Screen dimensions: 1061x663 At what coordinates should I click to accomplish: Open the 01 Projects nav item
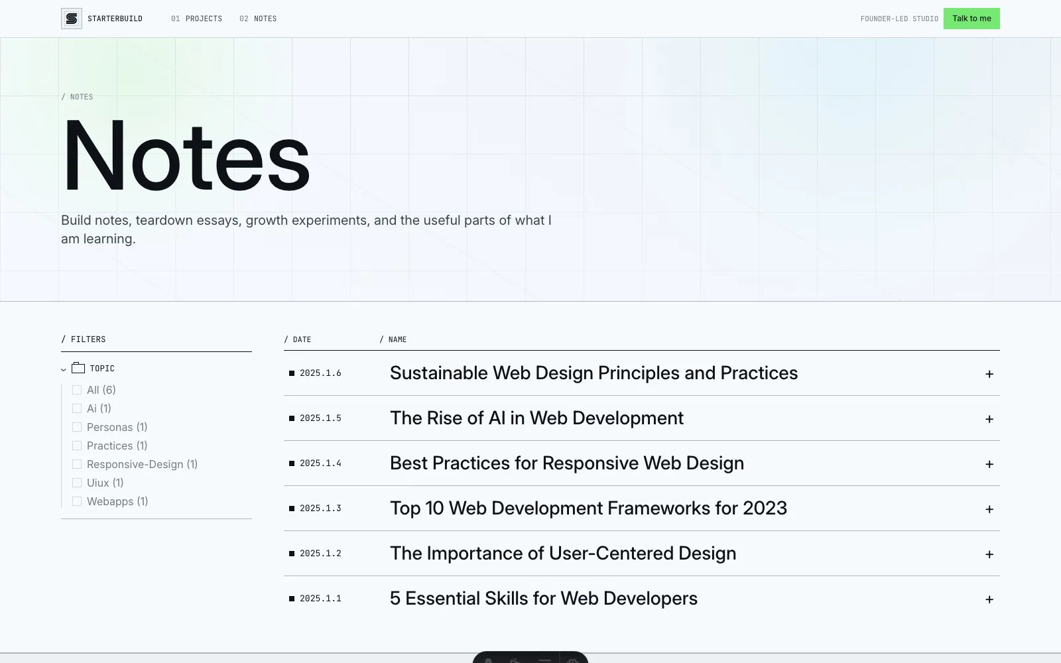click(196, 19)
